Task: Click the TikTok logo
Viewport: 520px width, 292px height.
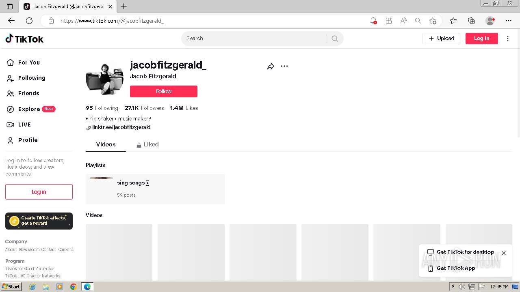Action: coord(24,39)
